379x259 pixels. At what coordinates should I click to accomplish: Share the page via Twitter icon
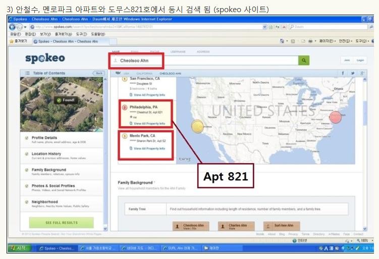point(353,74)
